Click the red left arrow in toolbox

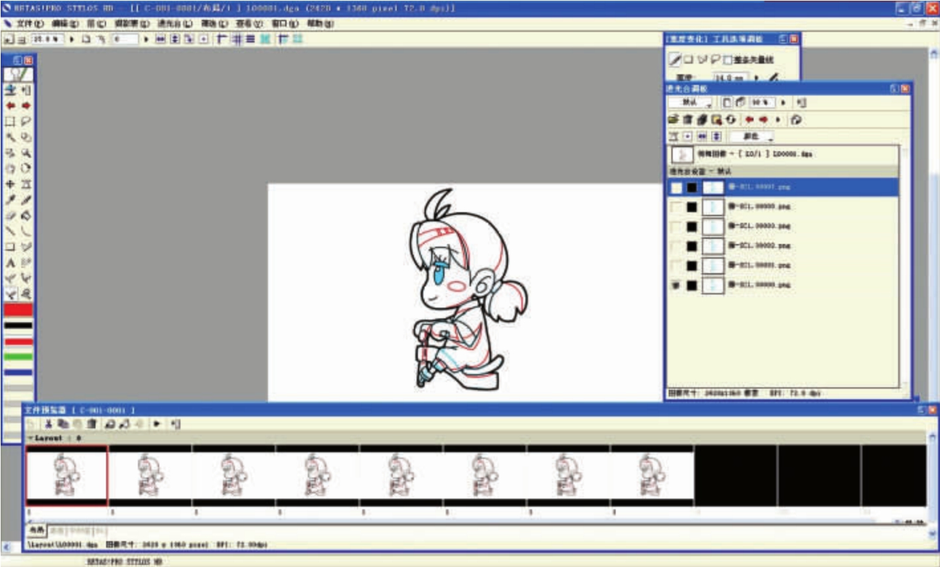point(10,105)
